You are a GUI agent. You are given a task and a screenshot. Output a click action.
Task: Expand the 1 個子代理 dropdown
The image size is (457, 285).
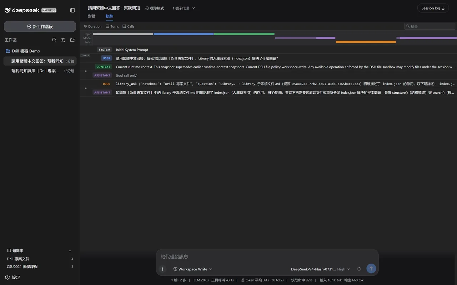click(x=184, y=8)
